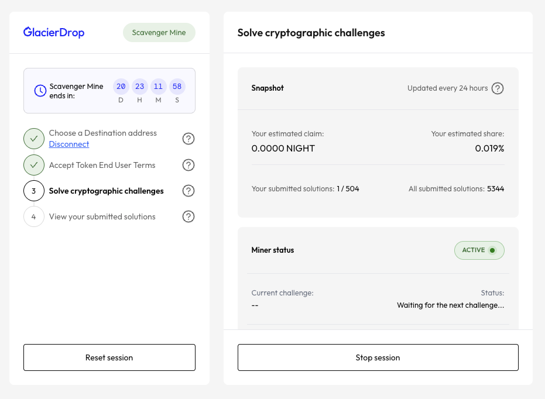545x399 pixels.
Task: Click the Scavenger Mine badge
Action: [x=159, y=33]
